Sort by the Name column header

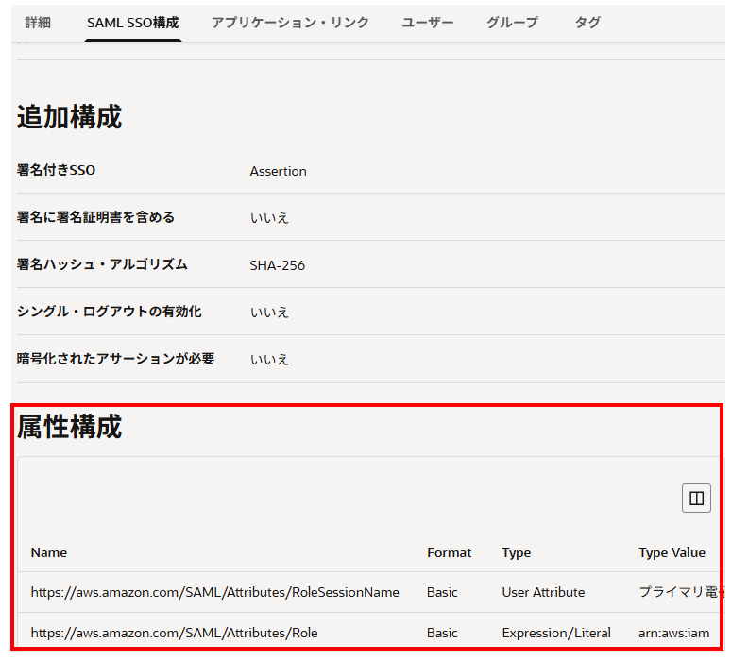click(49, 552)
